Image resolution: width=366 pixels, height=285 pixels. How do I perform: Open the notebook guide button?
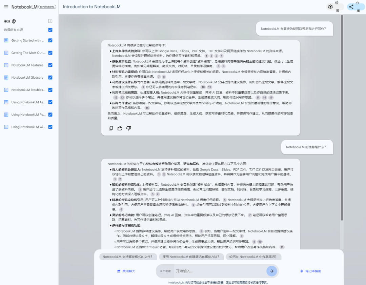pos(310,271)
